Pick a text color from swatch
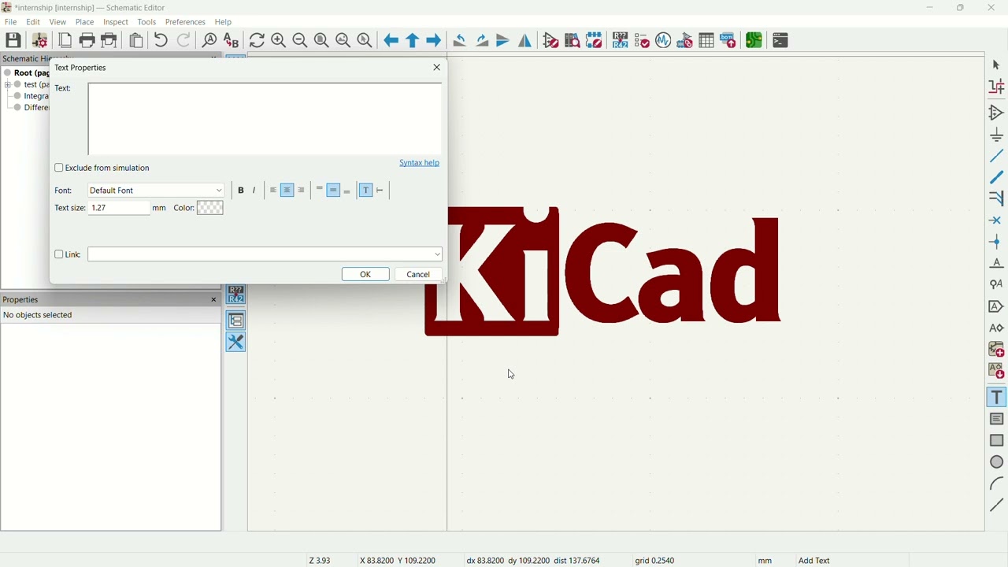Viewport: 1008px width, 567px height. click(x=210, y=209)
